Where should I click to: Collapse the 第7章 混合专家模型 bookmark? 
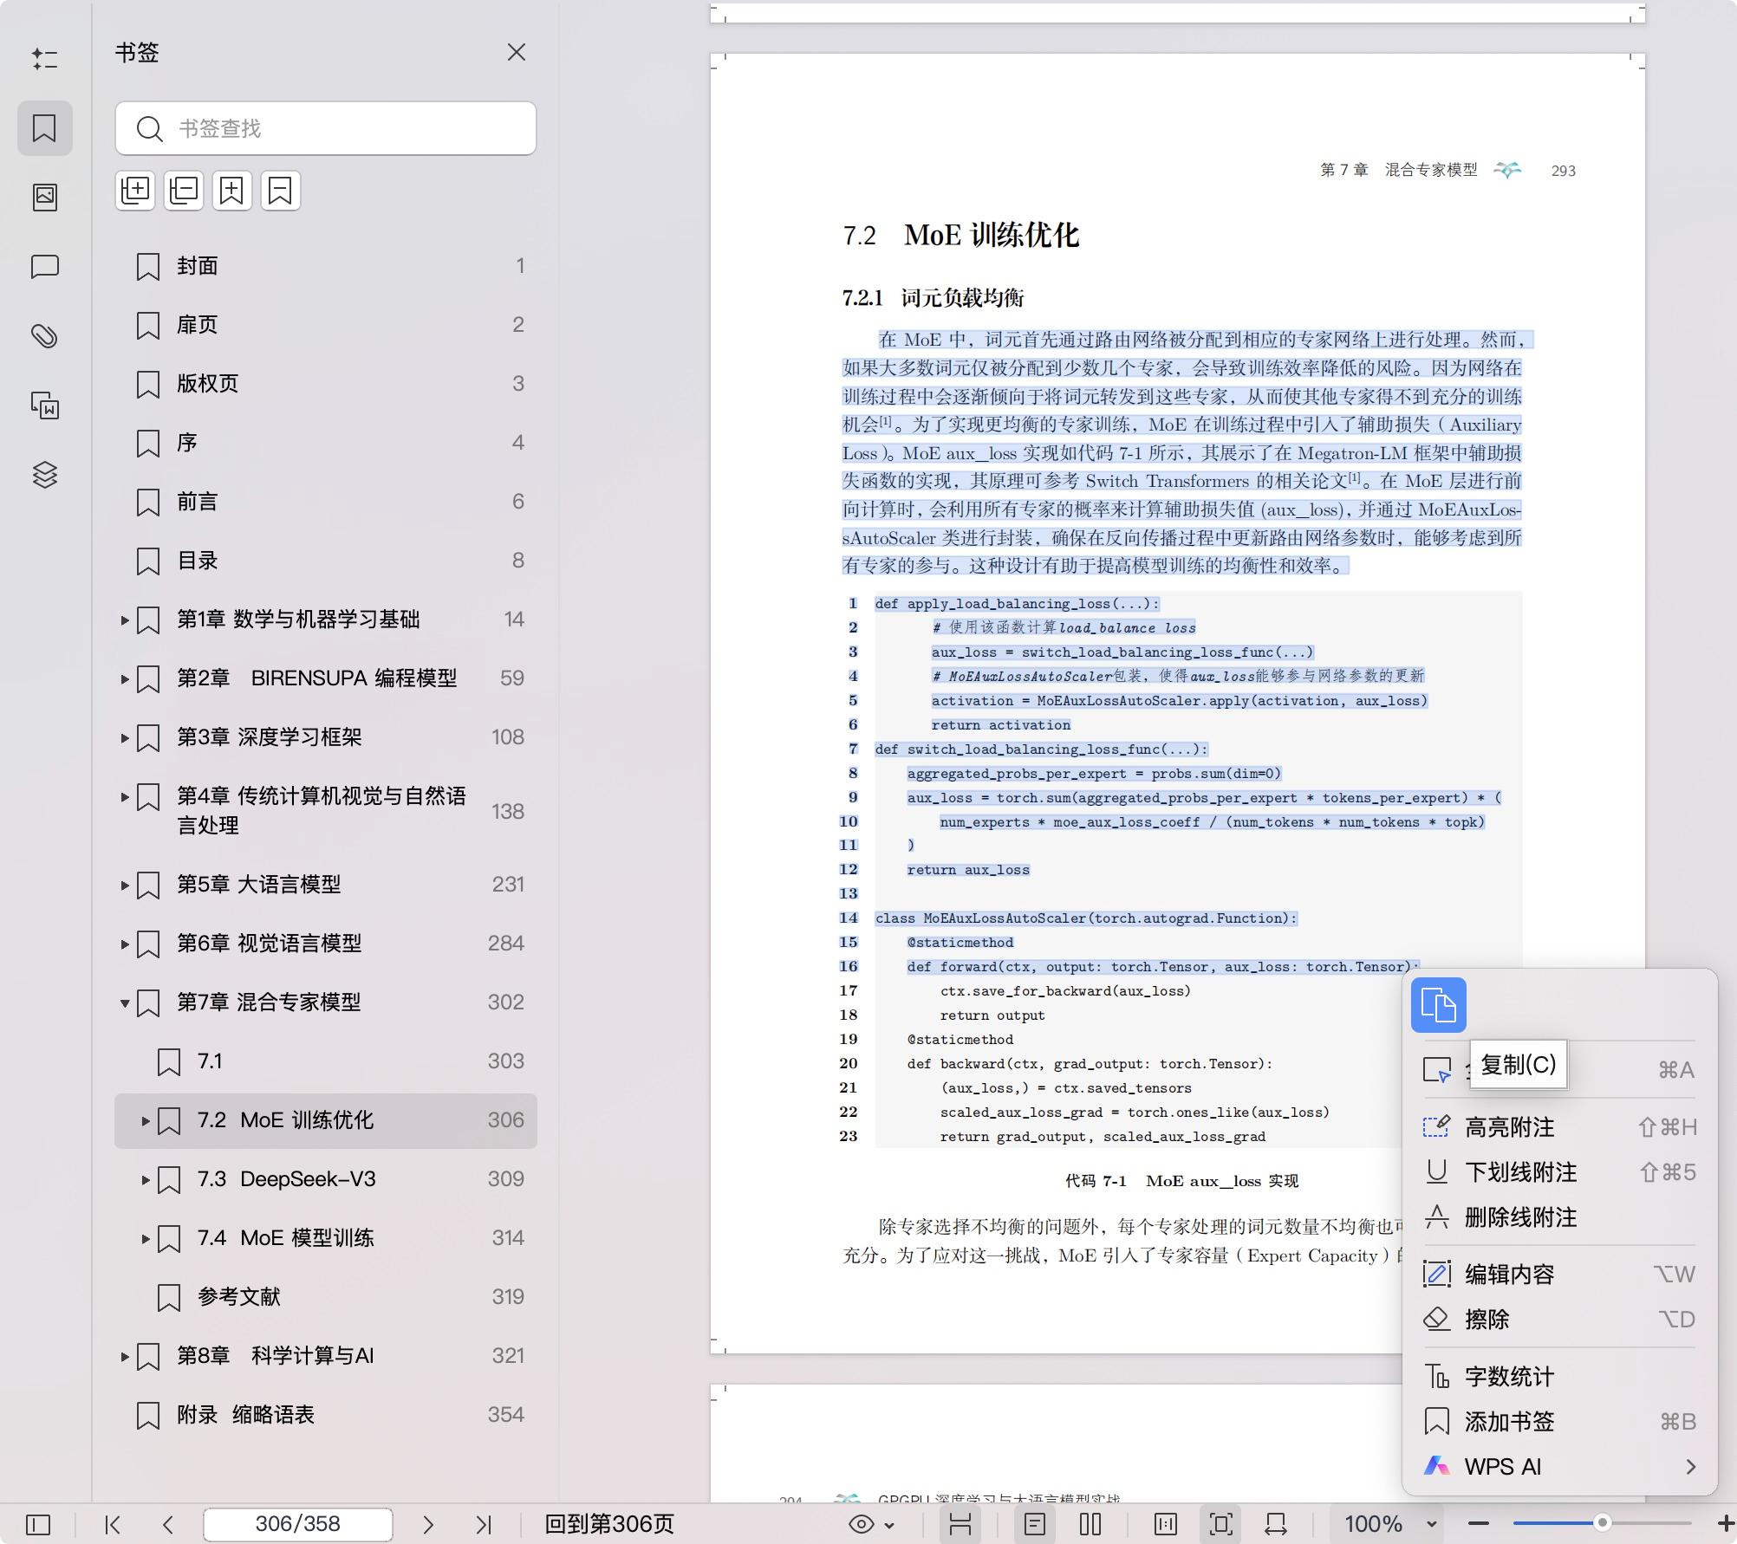124,1002
